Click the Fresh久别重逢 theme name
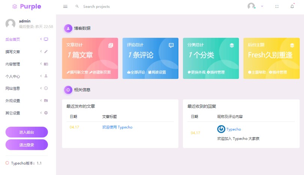Image resolution: width=304 pixels, height=175 pixels. coord(270,55)
